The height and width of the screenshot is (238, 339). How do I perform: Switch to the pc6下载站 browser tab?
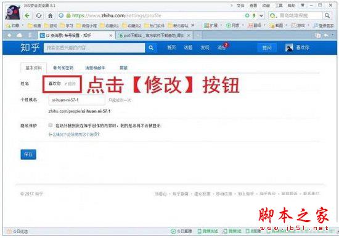point(154,36)
